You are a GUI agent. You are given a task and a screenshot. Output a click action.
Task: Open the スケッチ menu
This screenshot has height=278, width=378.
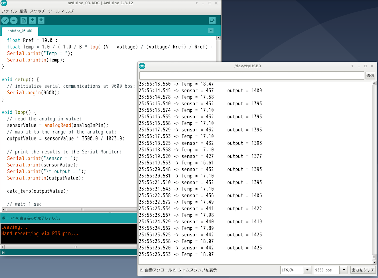[38, 11]
